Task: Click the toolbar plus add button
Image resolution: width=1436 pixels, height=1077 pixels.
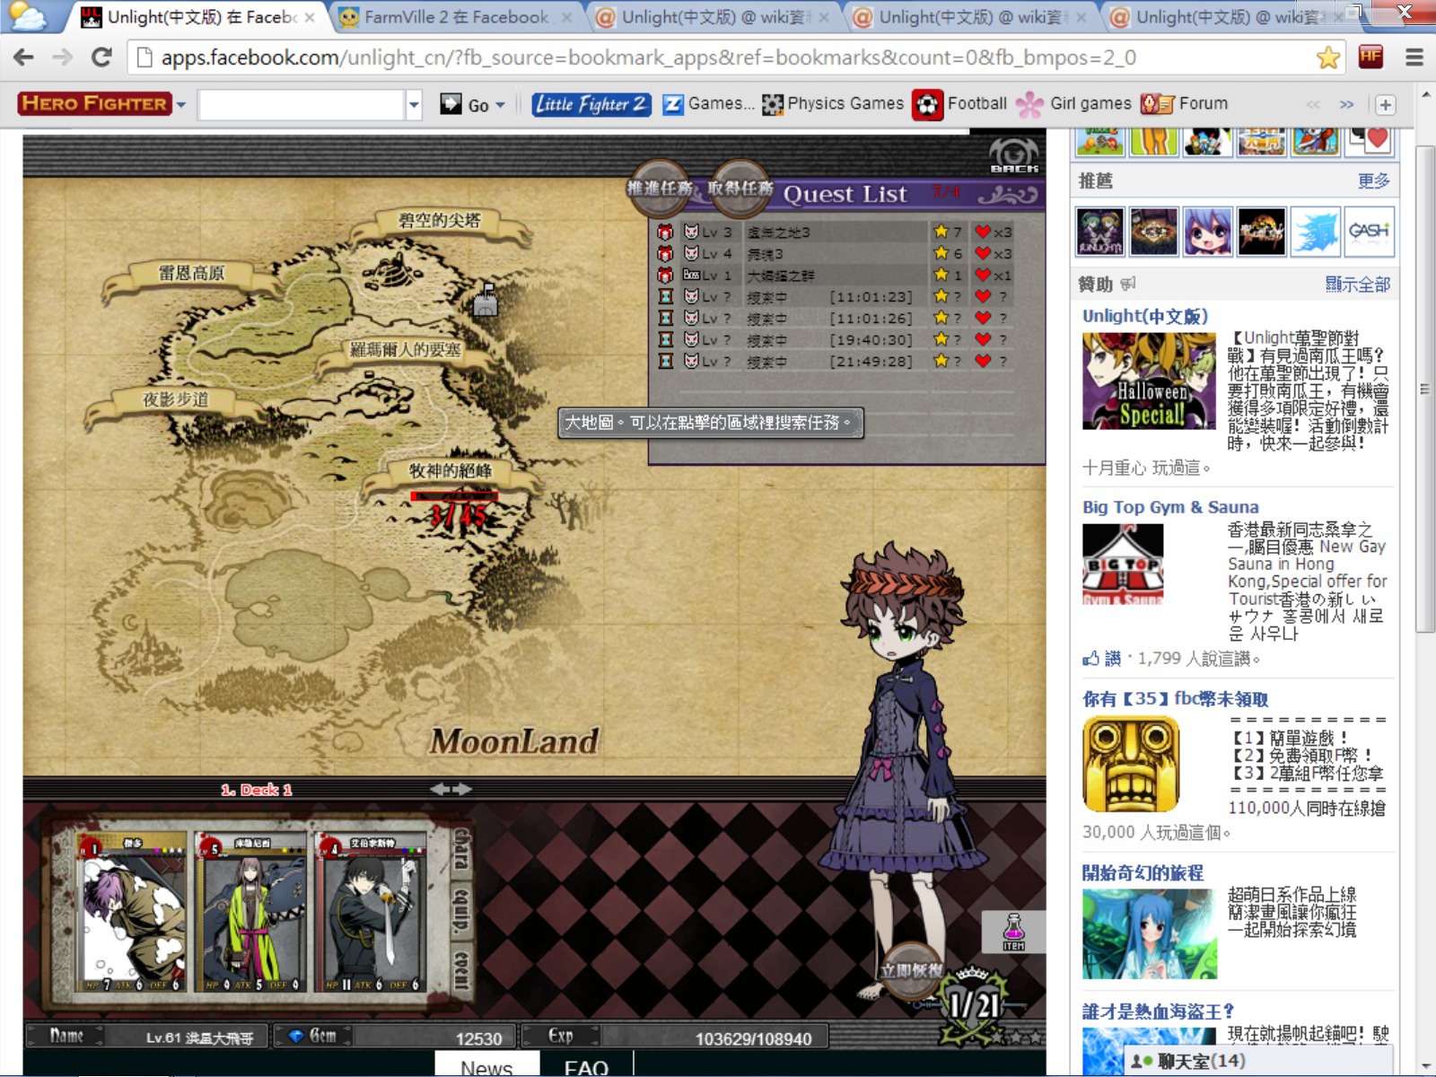Action: (x=1385, y=105)
